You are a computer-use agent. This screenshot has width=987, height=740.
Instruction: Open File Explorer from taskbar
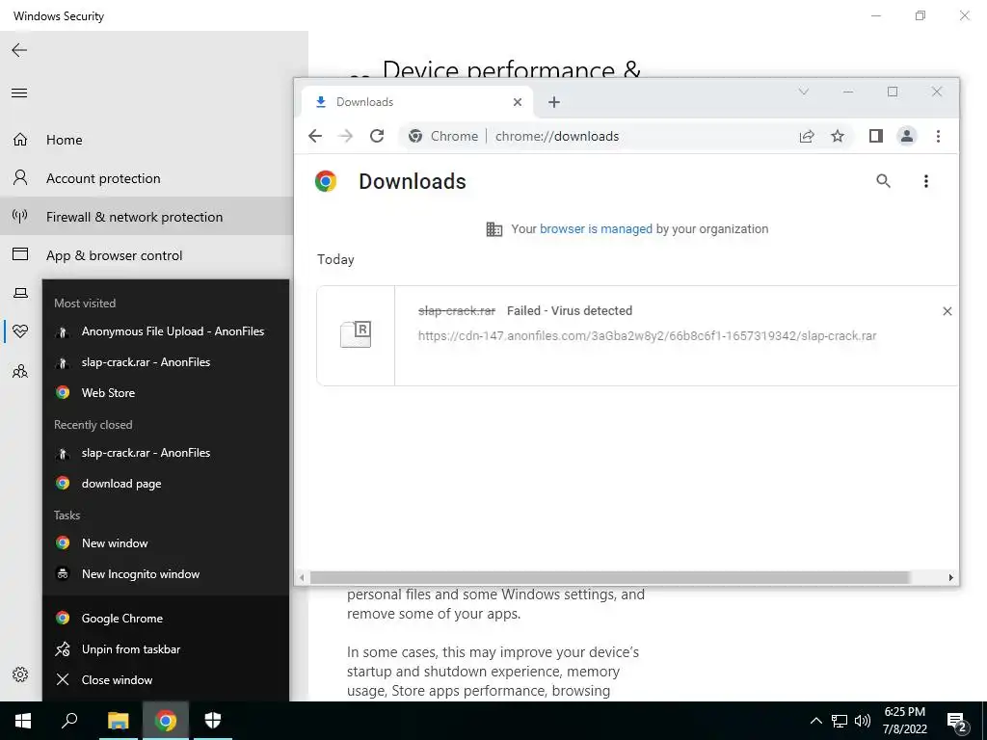118,721
